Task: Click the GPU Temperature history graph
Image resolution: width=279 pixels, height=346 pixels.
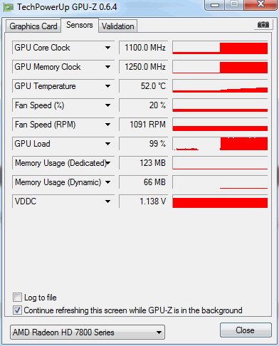Action: (220, 86)
